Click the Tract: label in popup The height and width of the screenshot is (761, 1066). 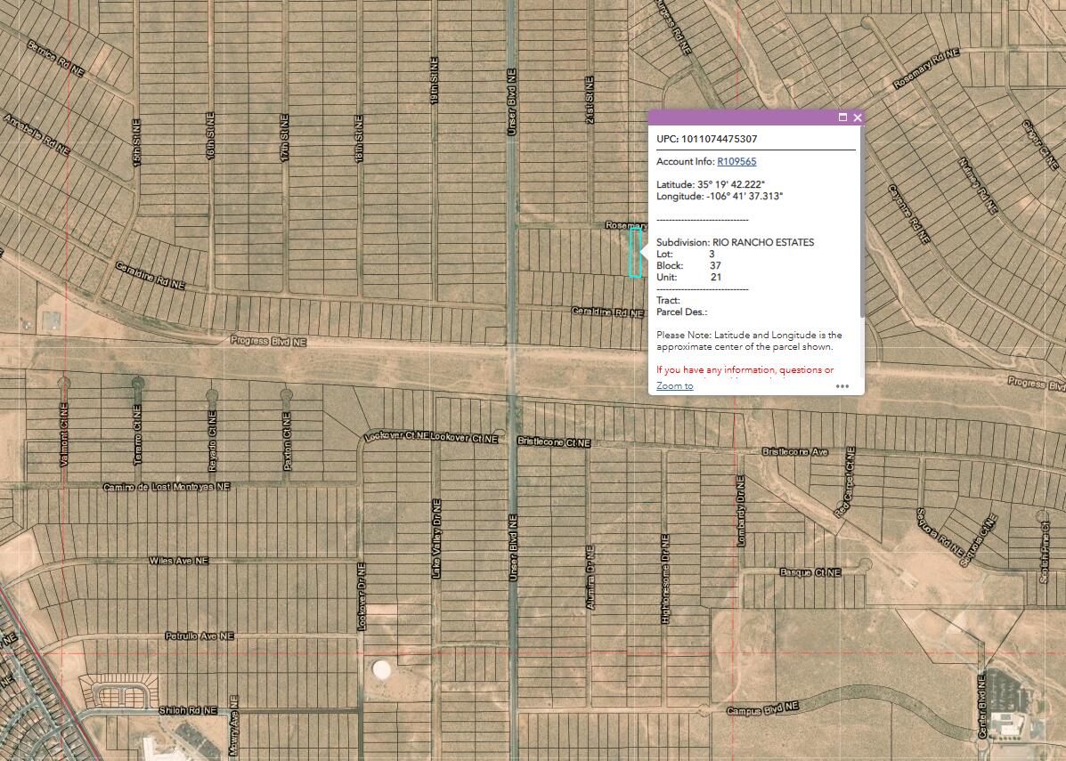pyautogui.click(x=668, y=300)
